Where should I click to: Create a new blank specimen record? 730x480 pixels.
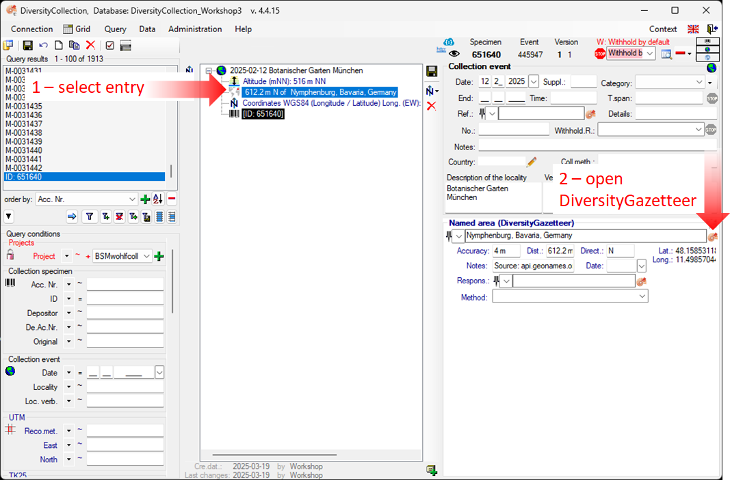coord(59,45)
